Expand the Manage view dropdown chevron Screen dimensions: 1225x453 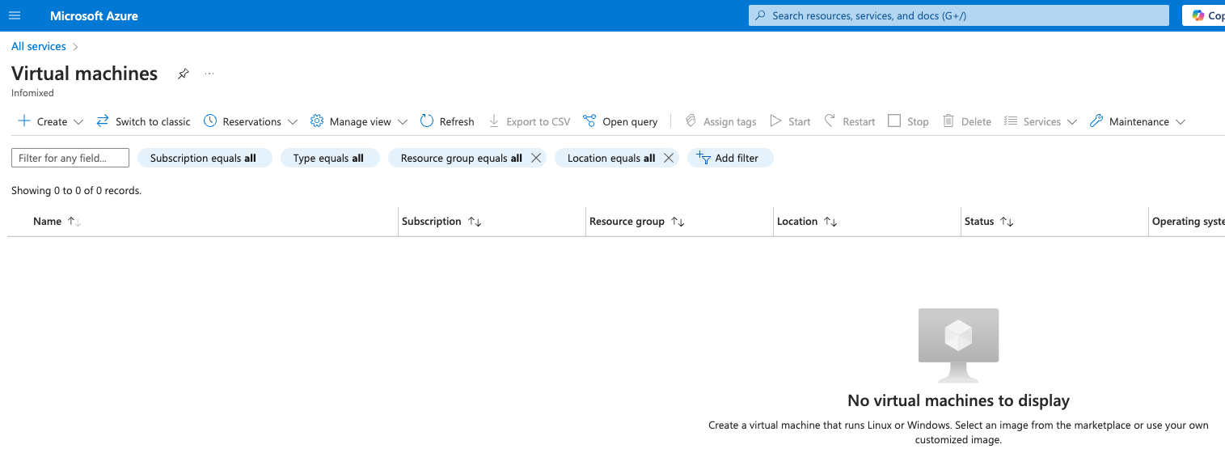[x=402, y=122]
